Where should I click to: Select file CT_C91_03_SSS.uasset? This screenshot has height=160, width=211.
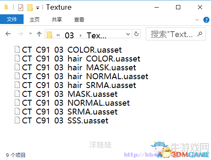point(61,120)
